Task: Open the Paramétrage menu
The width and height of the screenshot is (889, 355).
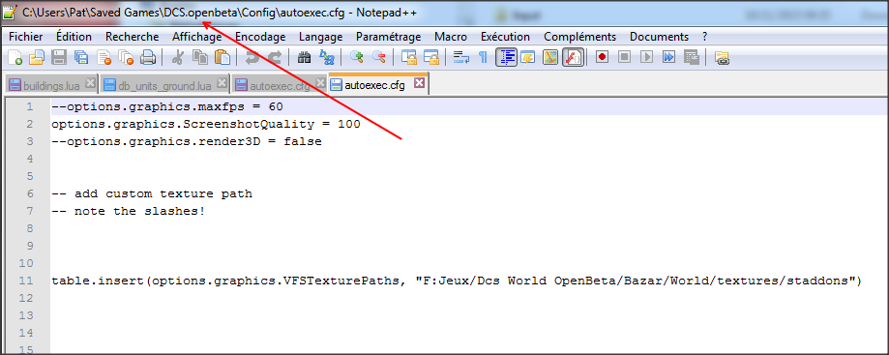Action: point(388,37)
